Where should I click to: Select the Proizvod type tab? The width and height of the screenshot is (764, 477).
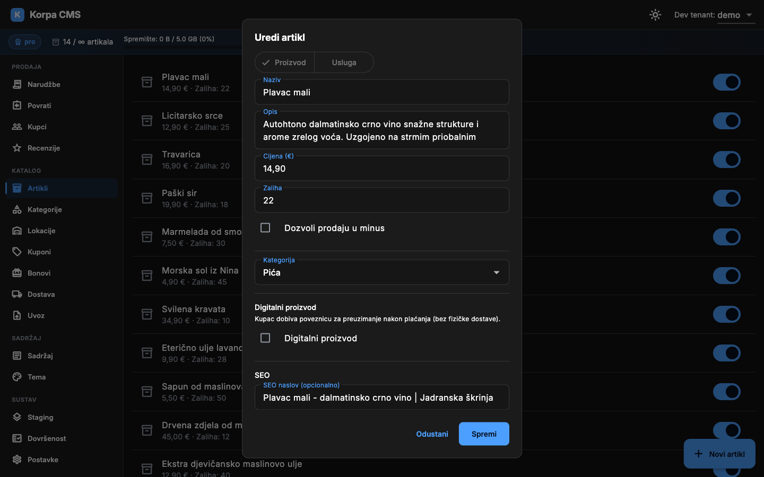pyautogui.click(x=284, y=63)
